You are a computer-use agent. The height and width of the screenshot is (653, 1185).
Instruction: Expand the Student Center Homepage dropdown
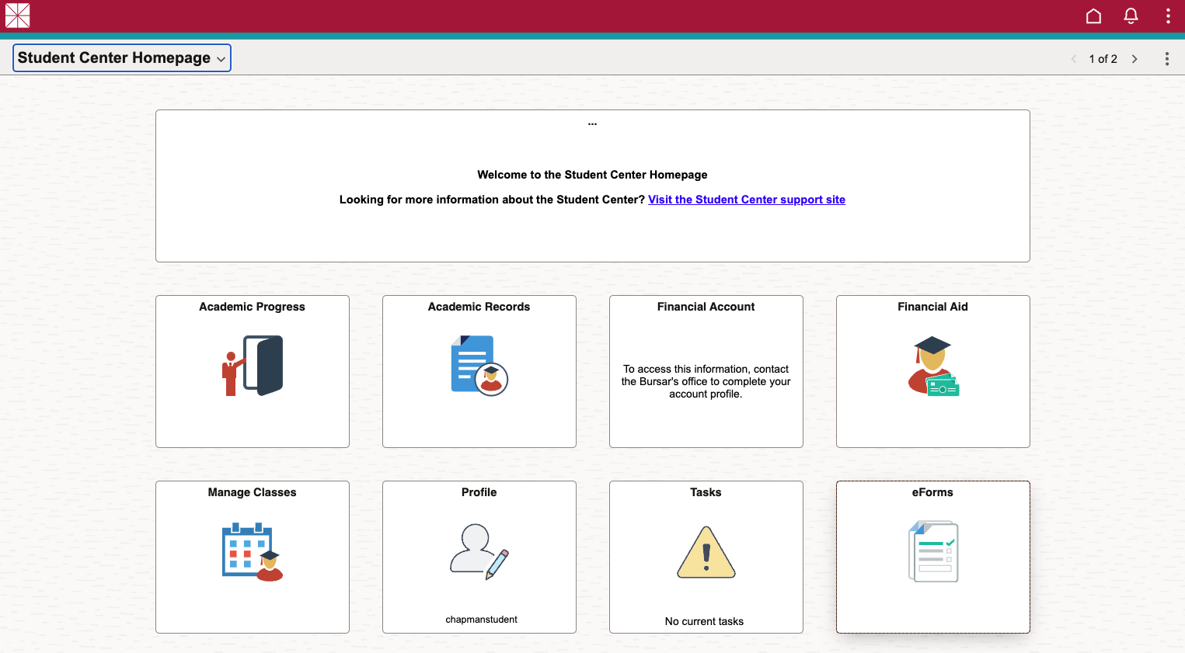click(122, 58)
